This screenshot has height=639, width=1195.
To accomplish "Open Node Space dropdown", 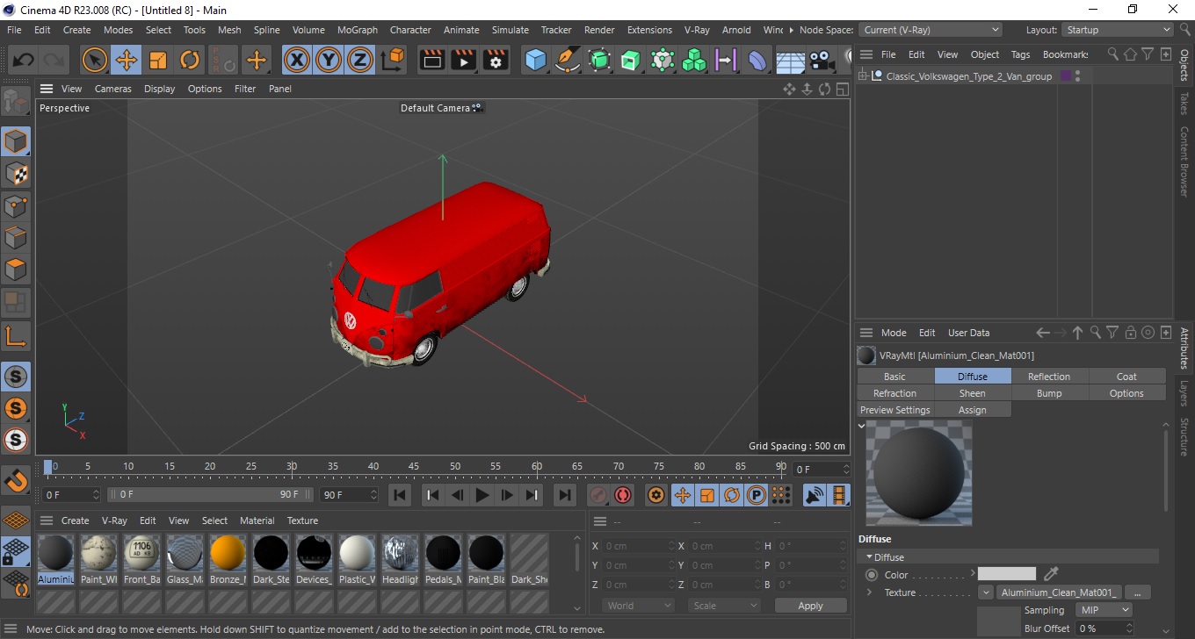I will pyautogui.click(x=931, y=30).
